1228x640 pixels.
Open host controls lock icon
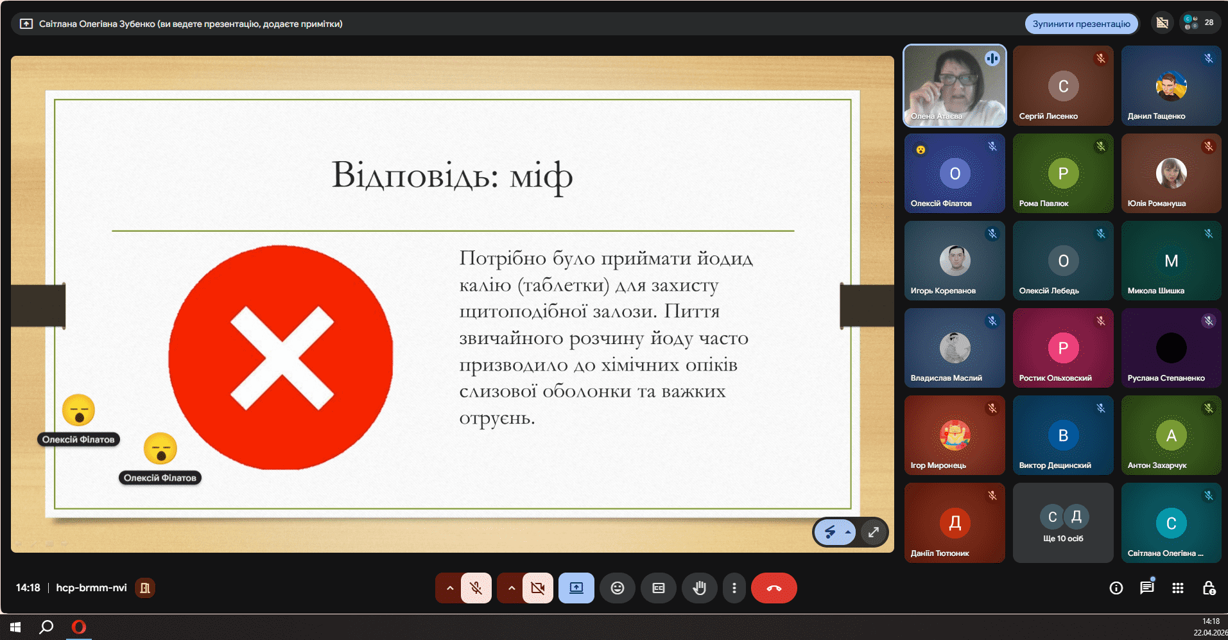click(1209, 588)
